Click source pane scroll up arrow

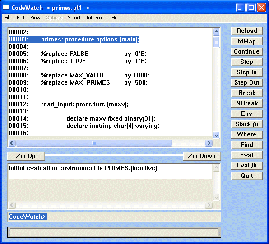216,32
